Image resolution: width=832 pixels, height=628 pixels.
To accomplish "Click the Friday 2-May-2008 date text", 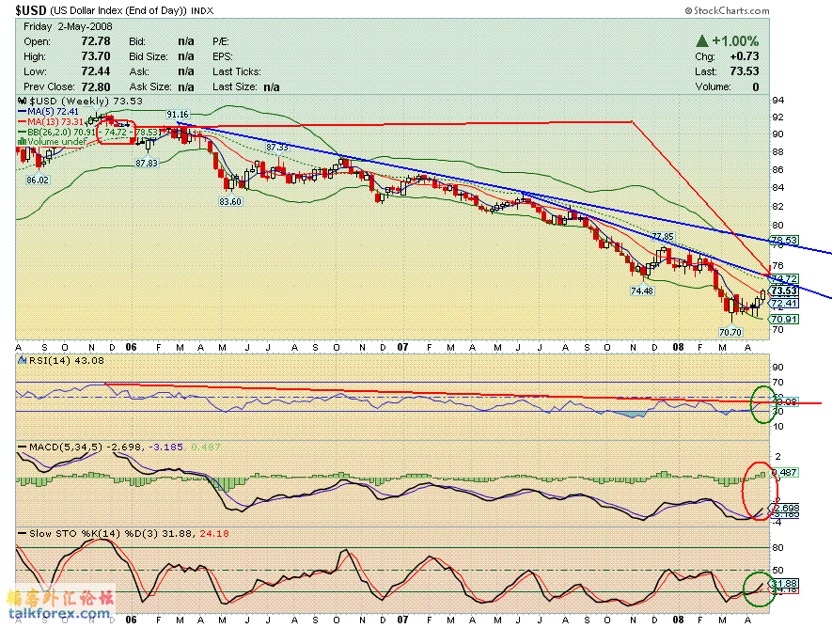I will coord(68,26).
